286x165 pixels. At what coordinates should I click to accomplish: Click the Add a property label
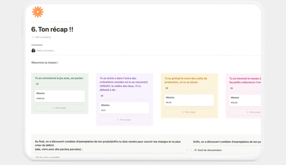[43, 37]
